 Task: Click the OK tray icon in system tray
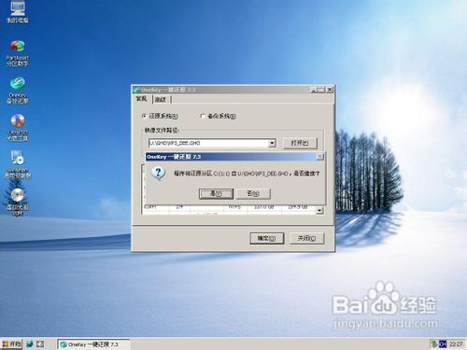(x=443, y=343)
